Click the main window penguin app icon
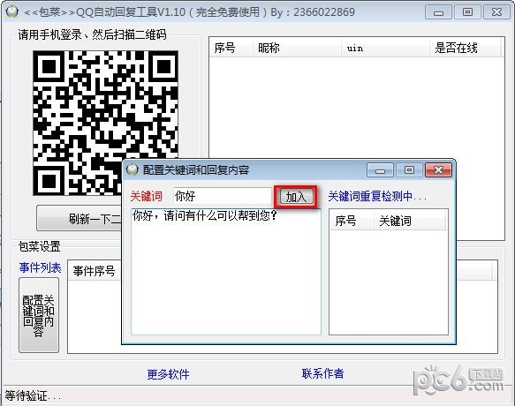Viewport: 515px width, 406px height. (12, 11)
